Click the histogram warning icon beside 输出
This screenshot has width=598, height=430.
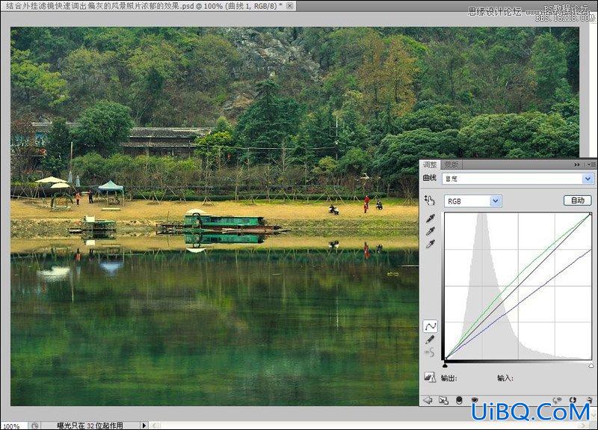[x=430, y=378]
